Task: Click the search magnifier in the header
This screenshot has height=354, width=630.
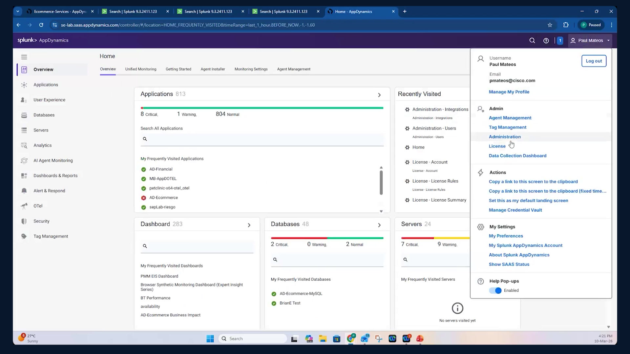Action: [532, 40]
